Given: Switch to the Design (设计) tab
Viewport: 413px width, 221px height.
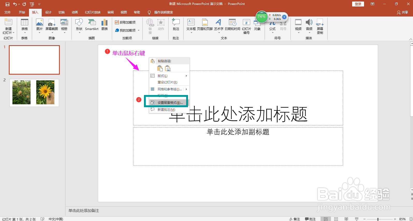Looking at the screenshot, I should (48, 12).
